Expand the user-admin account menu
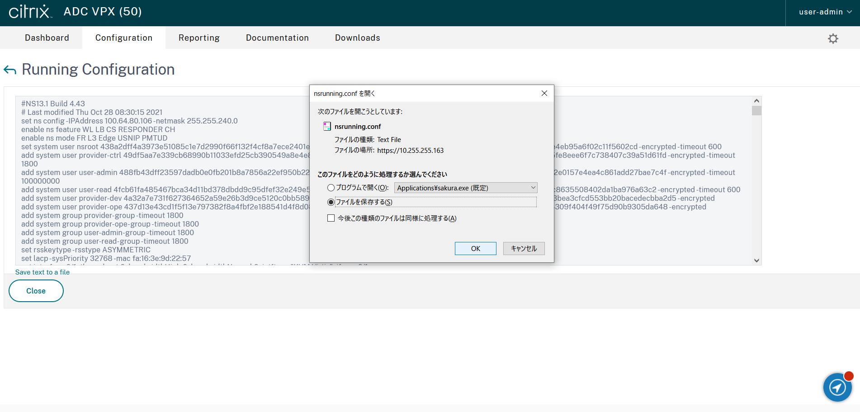 [825, 12]
